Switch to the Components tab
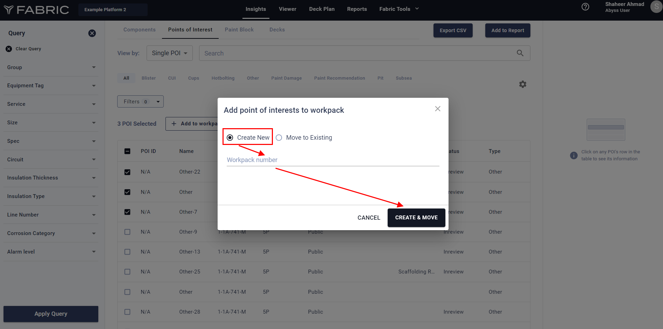Viewport: 663px width, 329px height. [139, 30]
